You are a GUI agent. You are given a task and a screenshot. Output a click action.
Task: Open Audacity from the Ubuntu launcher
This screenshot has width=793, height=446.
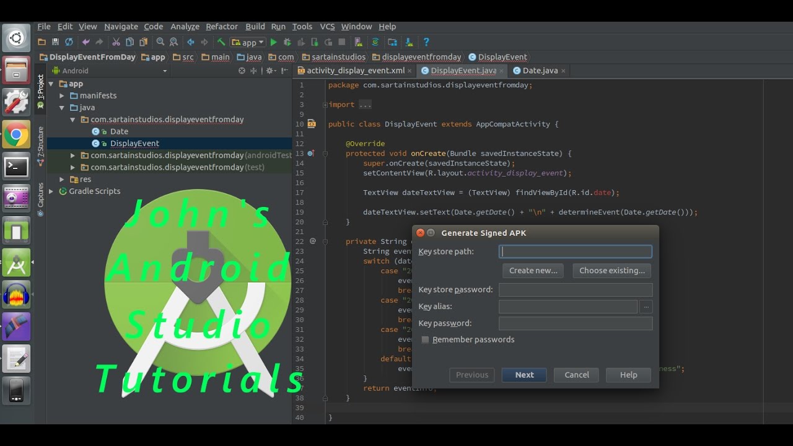(x=16, y=294)
